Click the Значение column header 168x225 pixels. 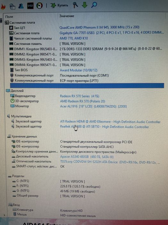67,16
